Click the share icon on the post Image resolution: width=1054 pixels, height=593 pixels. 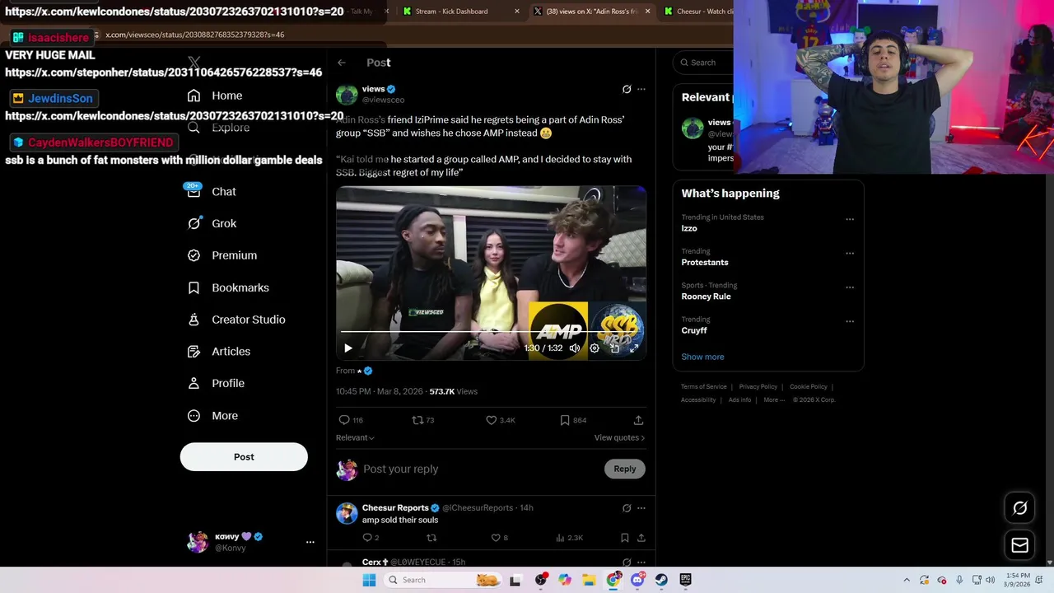coord(638,420)
